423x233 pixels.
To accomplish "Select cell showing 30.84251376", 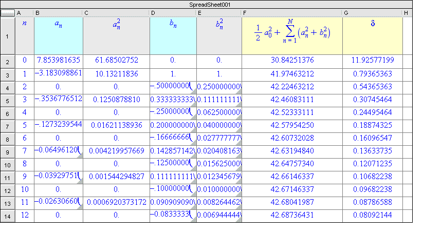I will click(x=292, y=61).
